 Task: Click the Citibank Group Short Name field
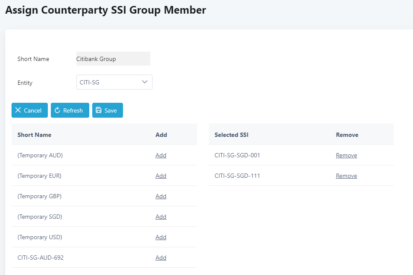pyautogui.click(x=113, y=59)
